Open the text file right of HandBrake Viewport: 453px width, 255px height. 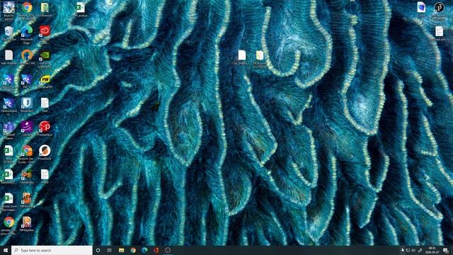pyautogui.click(x=45, y=174)
